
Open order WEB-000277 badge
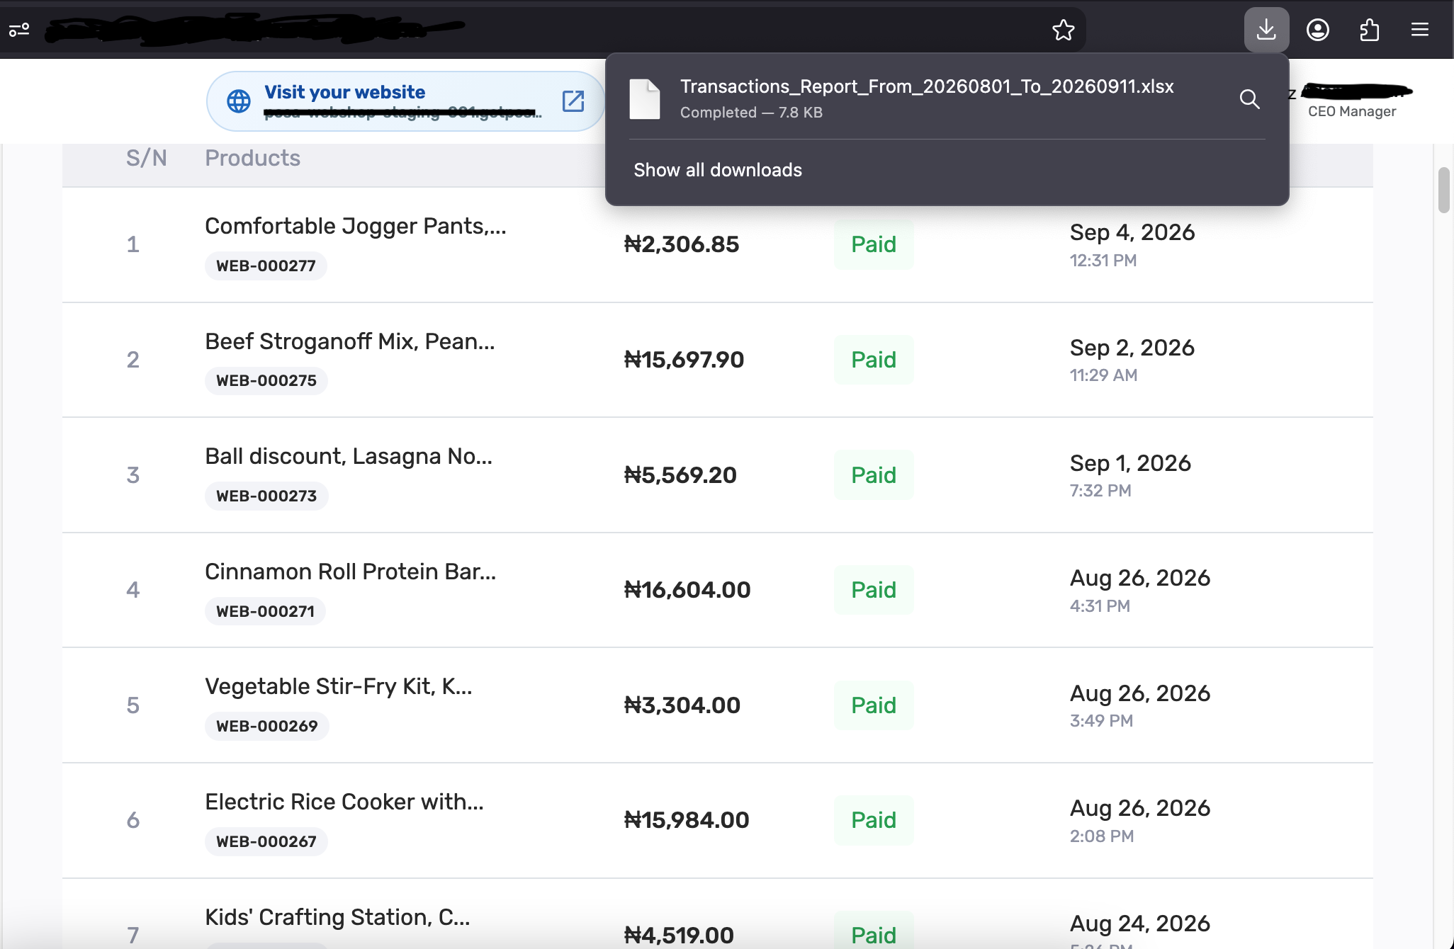(266, 266)
